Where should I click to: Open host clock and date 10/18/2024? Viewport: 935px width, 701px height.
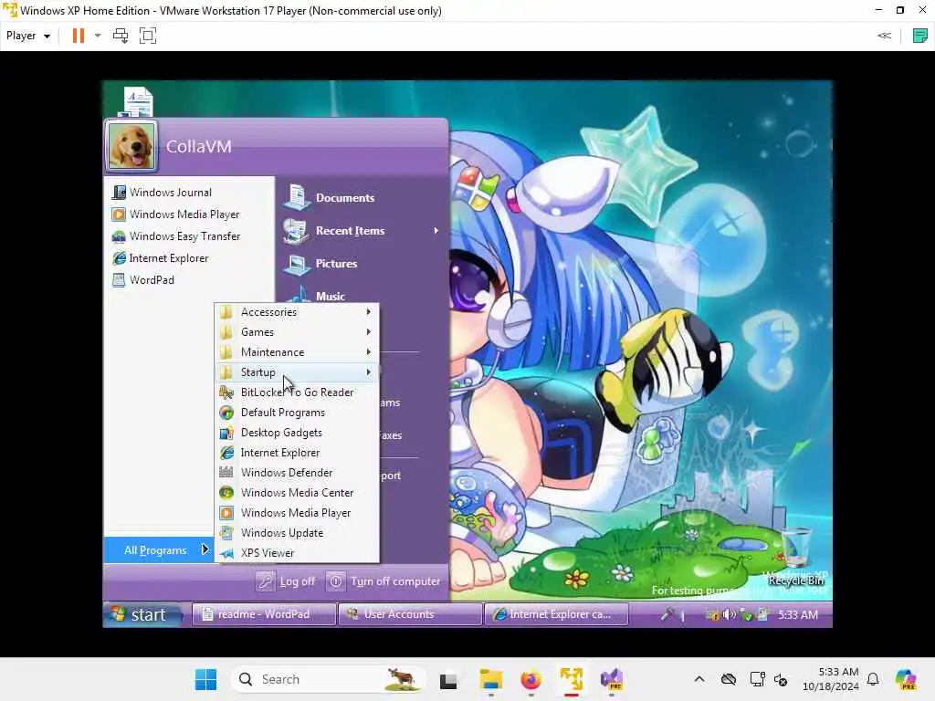831,679
